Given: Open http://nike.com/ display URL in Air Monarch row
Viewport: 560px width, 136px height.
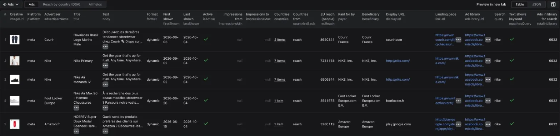Looking at the screenshot, I should (x=397, y=80).
